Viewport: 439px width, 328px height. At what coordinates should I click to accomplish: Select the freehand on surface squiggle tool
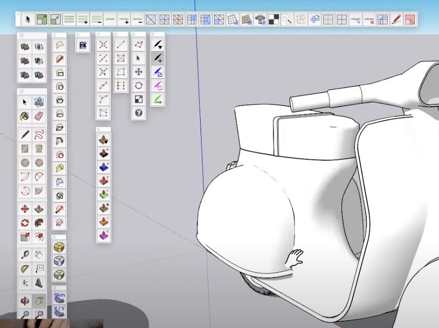(59, 196)
